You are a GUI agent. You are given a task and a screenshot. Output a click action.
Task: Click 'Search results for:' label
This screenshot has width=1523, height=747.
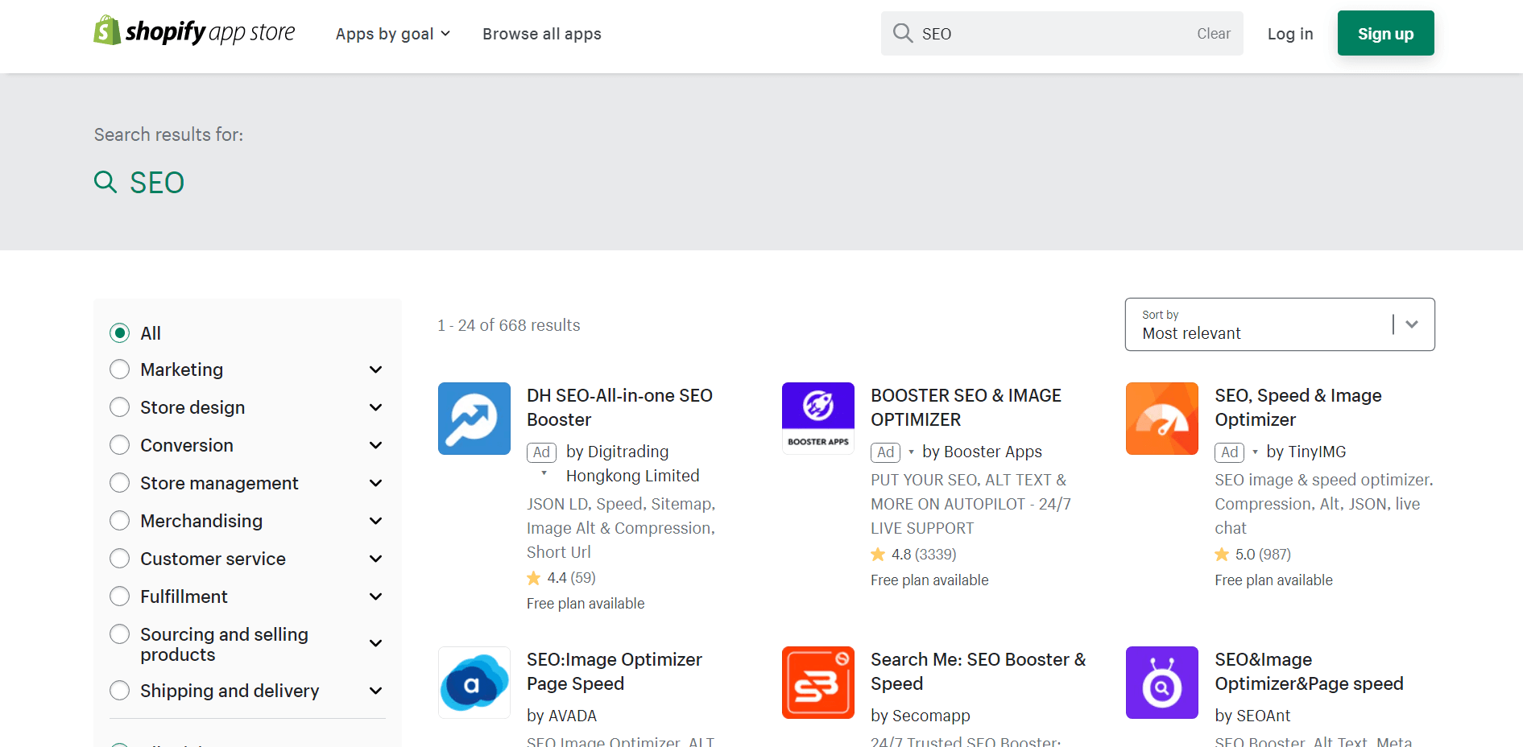168,134
